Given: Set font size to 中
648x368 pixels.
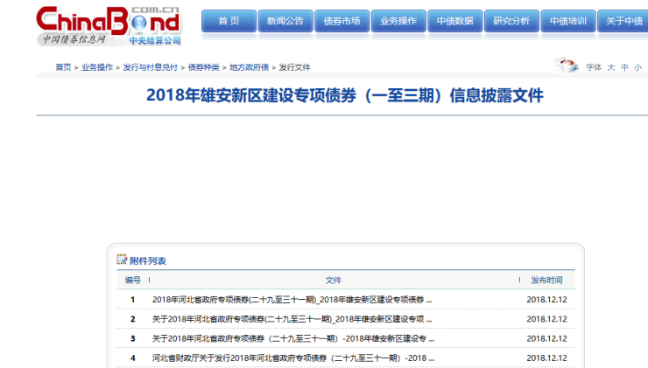Looking at the screenshot, I should coord(624,67).
